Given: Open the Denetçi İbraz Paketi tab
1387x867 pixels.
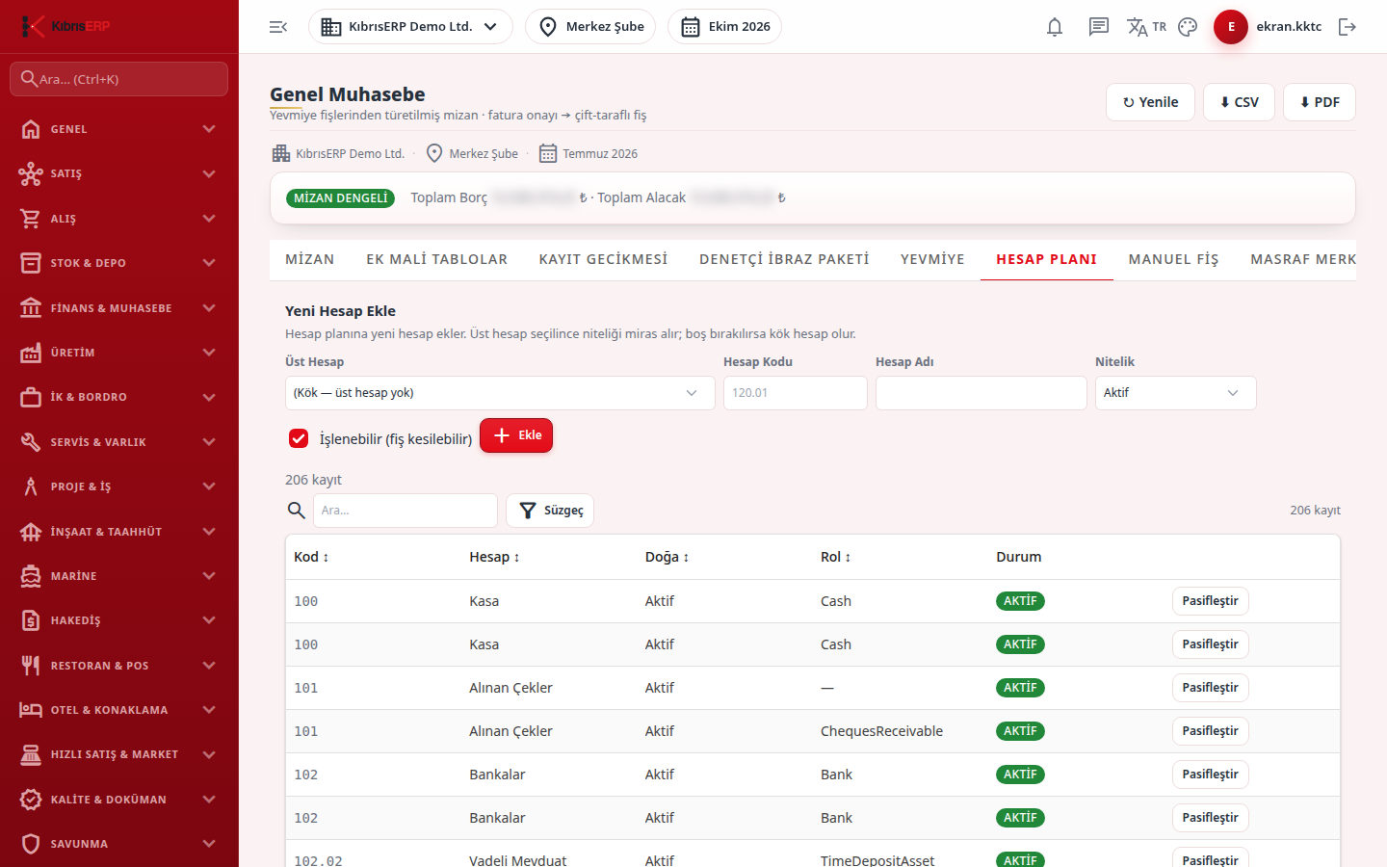Looking at the screenshot, I should tap(784, 259).
